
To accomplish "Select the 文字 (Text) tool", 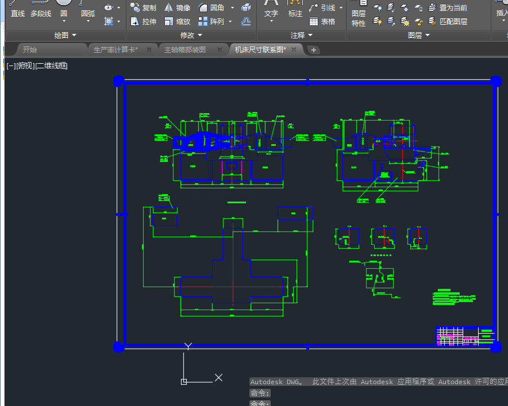I will tap(271, 9).
